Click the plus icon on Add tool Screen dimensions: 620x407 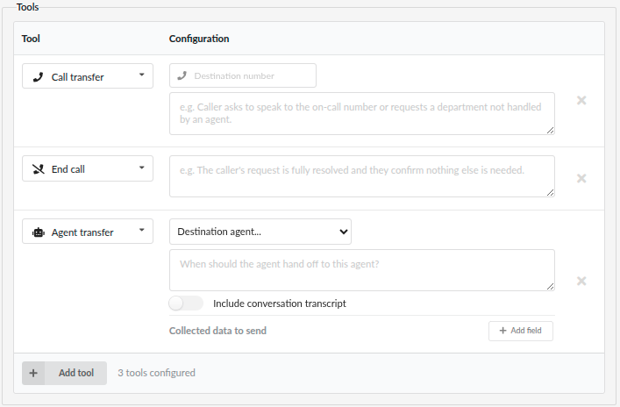click(x=33, y=373)
